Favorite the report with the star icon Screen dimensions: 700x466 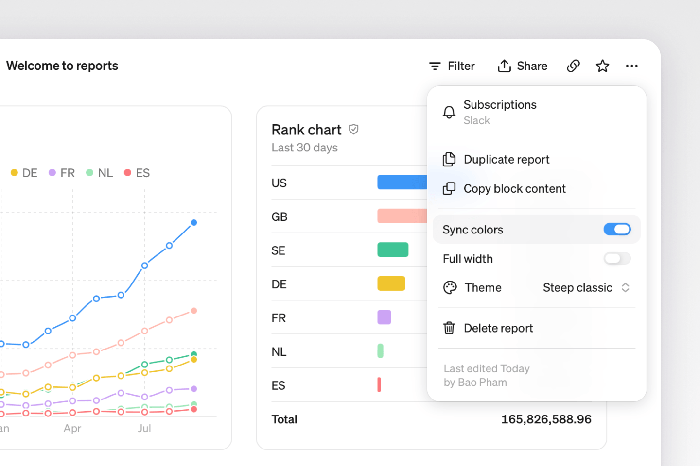tap(603, 66)
